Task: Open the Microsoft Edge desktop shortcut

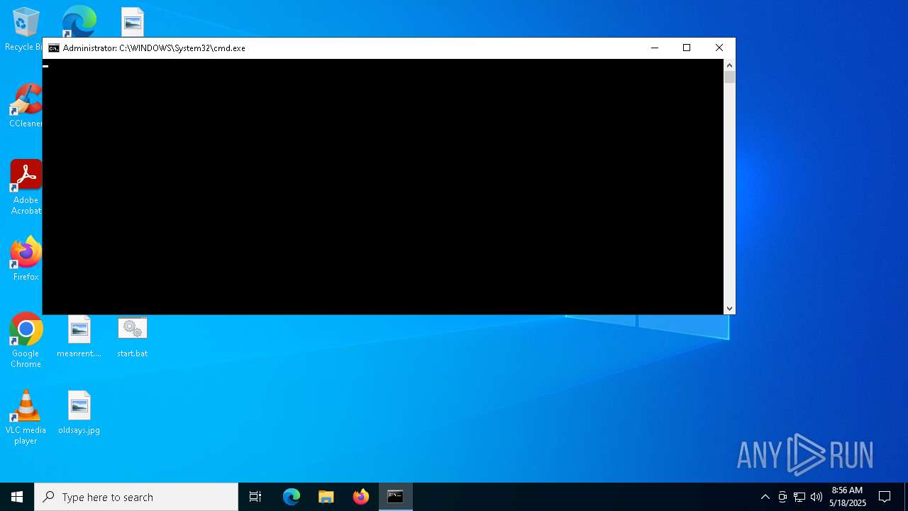Action: coord(79,21)
